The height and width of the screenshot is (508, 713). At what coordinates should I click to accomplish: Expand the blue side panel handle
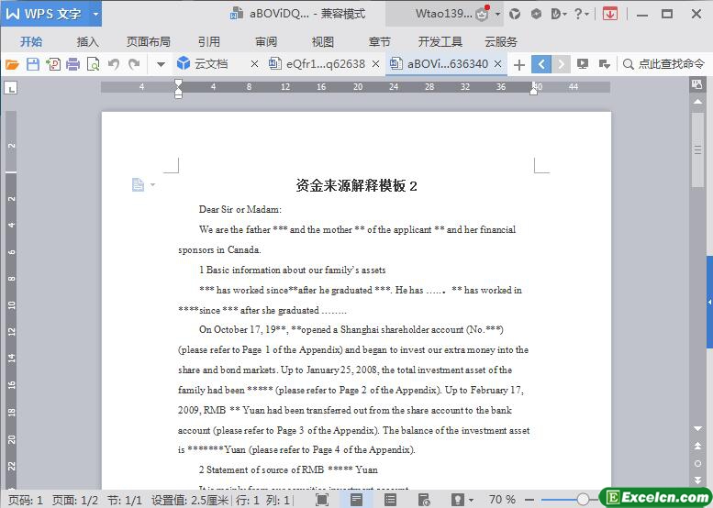(x=709, y=303)
